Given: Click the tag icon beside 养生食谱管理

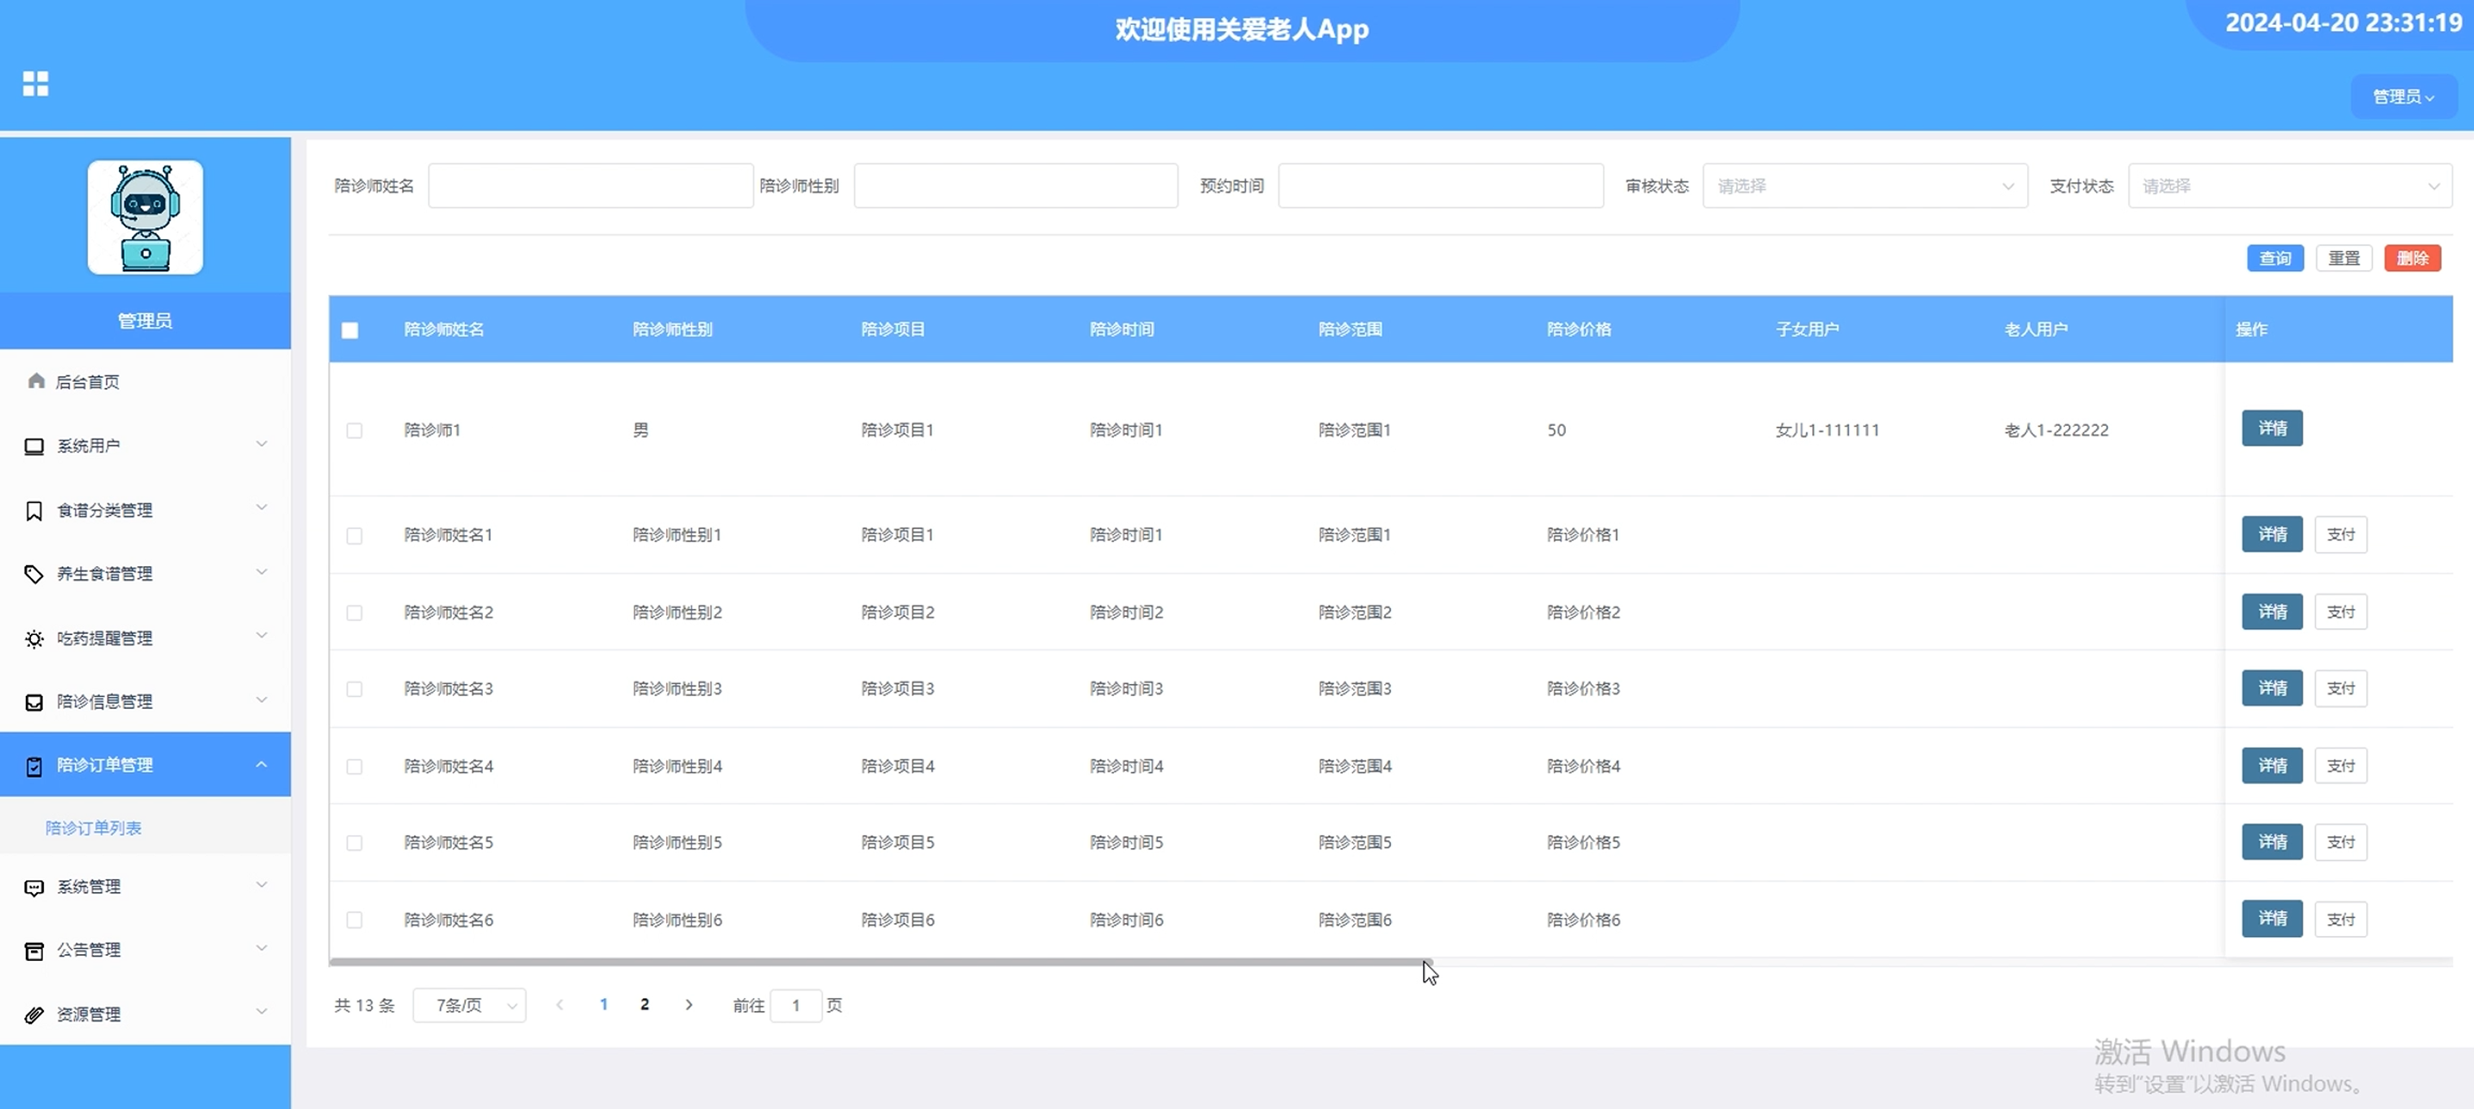Looking at the screenshot, I should coord(34,574).
